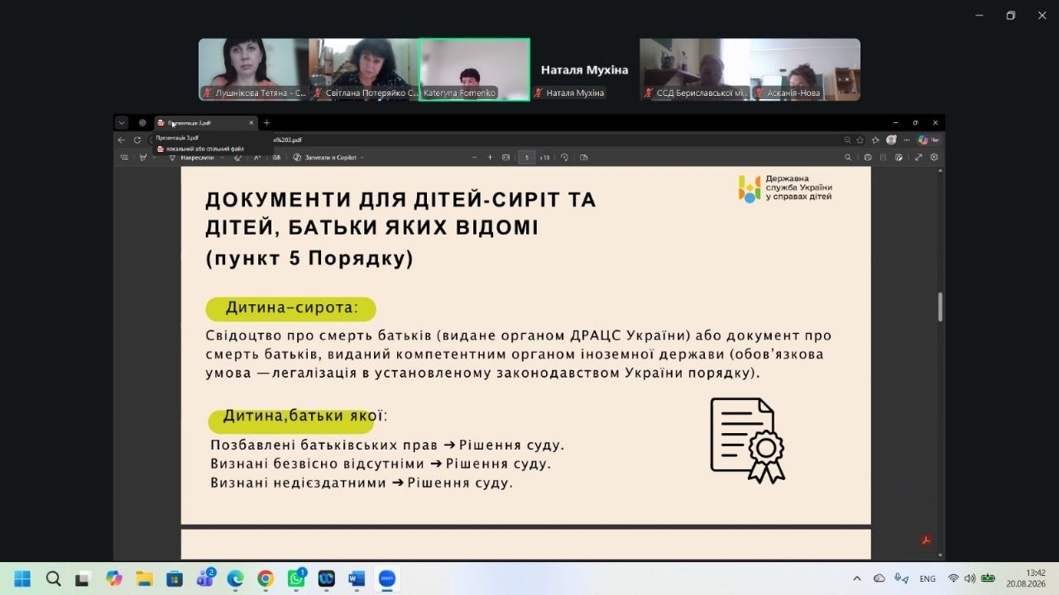Switch to the Zoom taskbar icon
Image resolution: width=1059 pixels, height=595 pixels.
(x=386, y=578)
